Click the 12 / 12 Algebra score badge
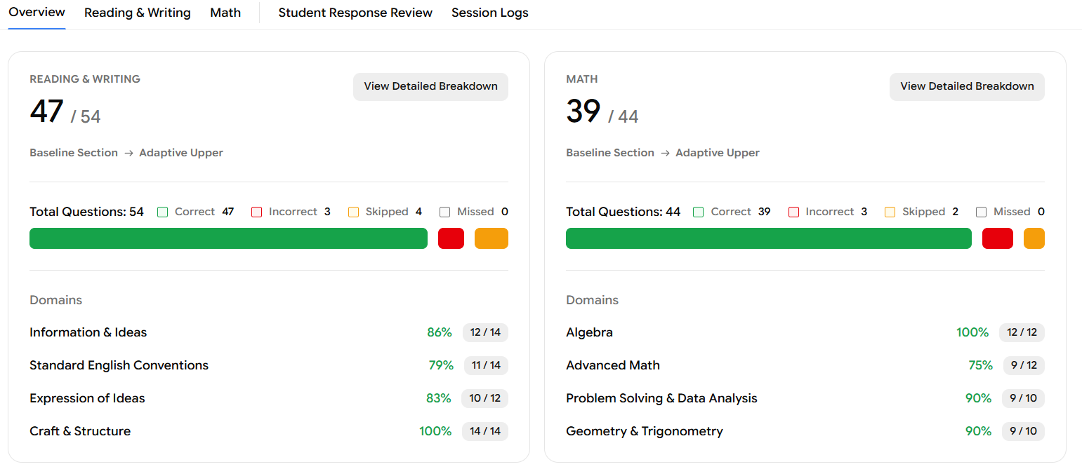1082x469 pixels. (x=1022, y=332)
